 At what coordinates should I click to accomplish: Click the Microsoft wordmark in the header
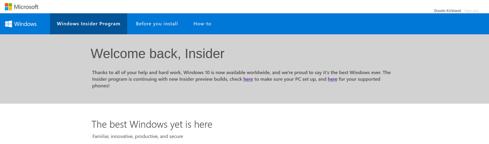pos(26,7)
